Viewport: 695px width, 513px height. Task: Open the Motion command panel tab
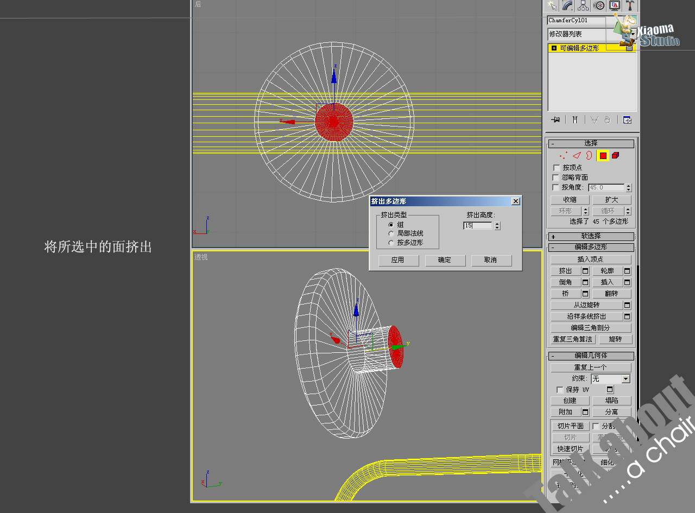[599, 5]
